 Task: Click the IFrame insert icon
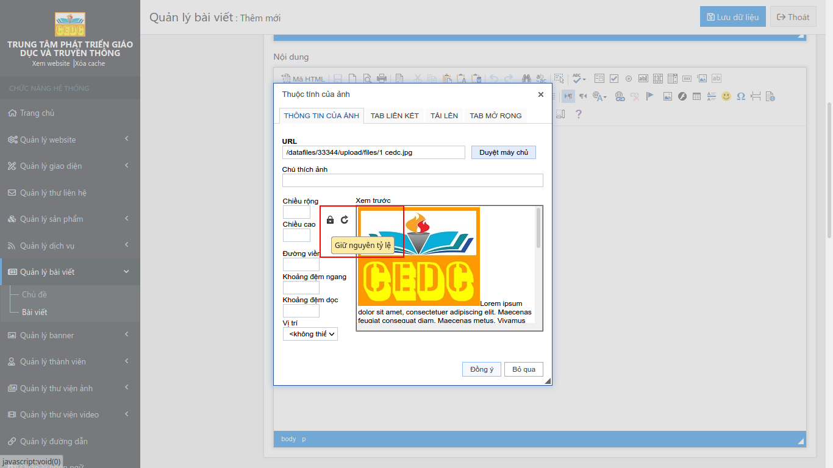click(x=770, y=96)
